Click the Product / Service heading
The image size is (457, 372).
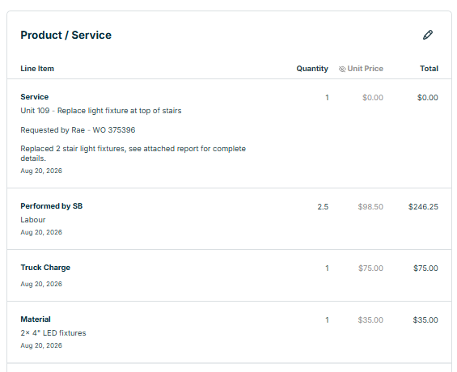point(66,35)
